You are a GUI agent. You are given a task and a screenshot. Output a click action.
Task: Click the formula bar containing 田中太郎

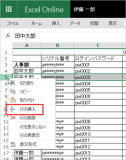coord(70,36)
